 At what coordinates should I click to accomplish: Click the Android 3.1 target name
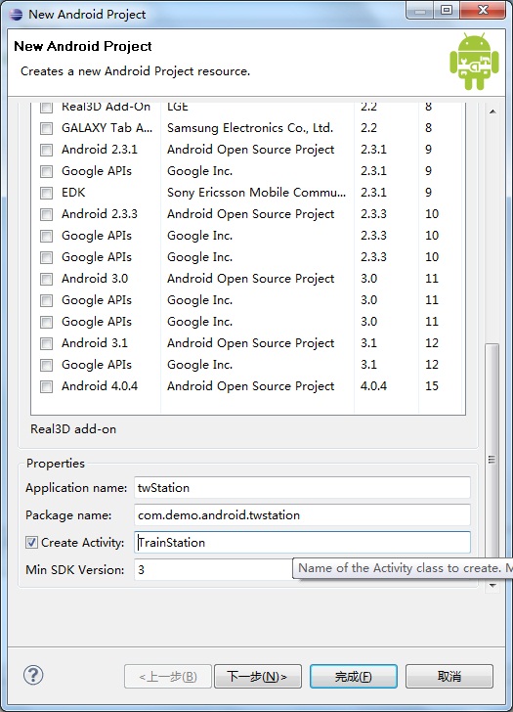point(95,343)
